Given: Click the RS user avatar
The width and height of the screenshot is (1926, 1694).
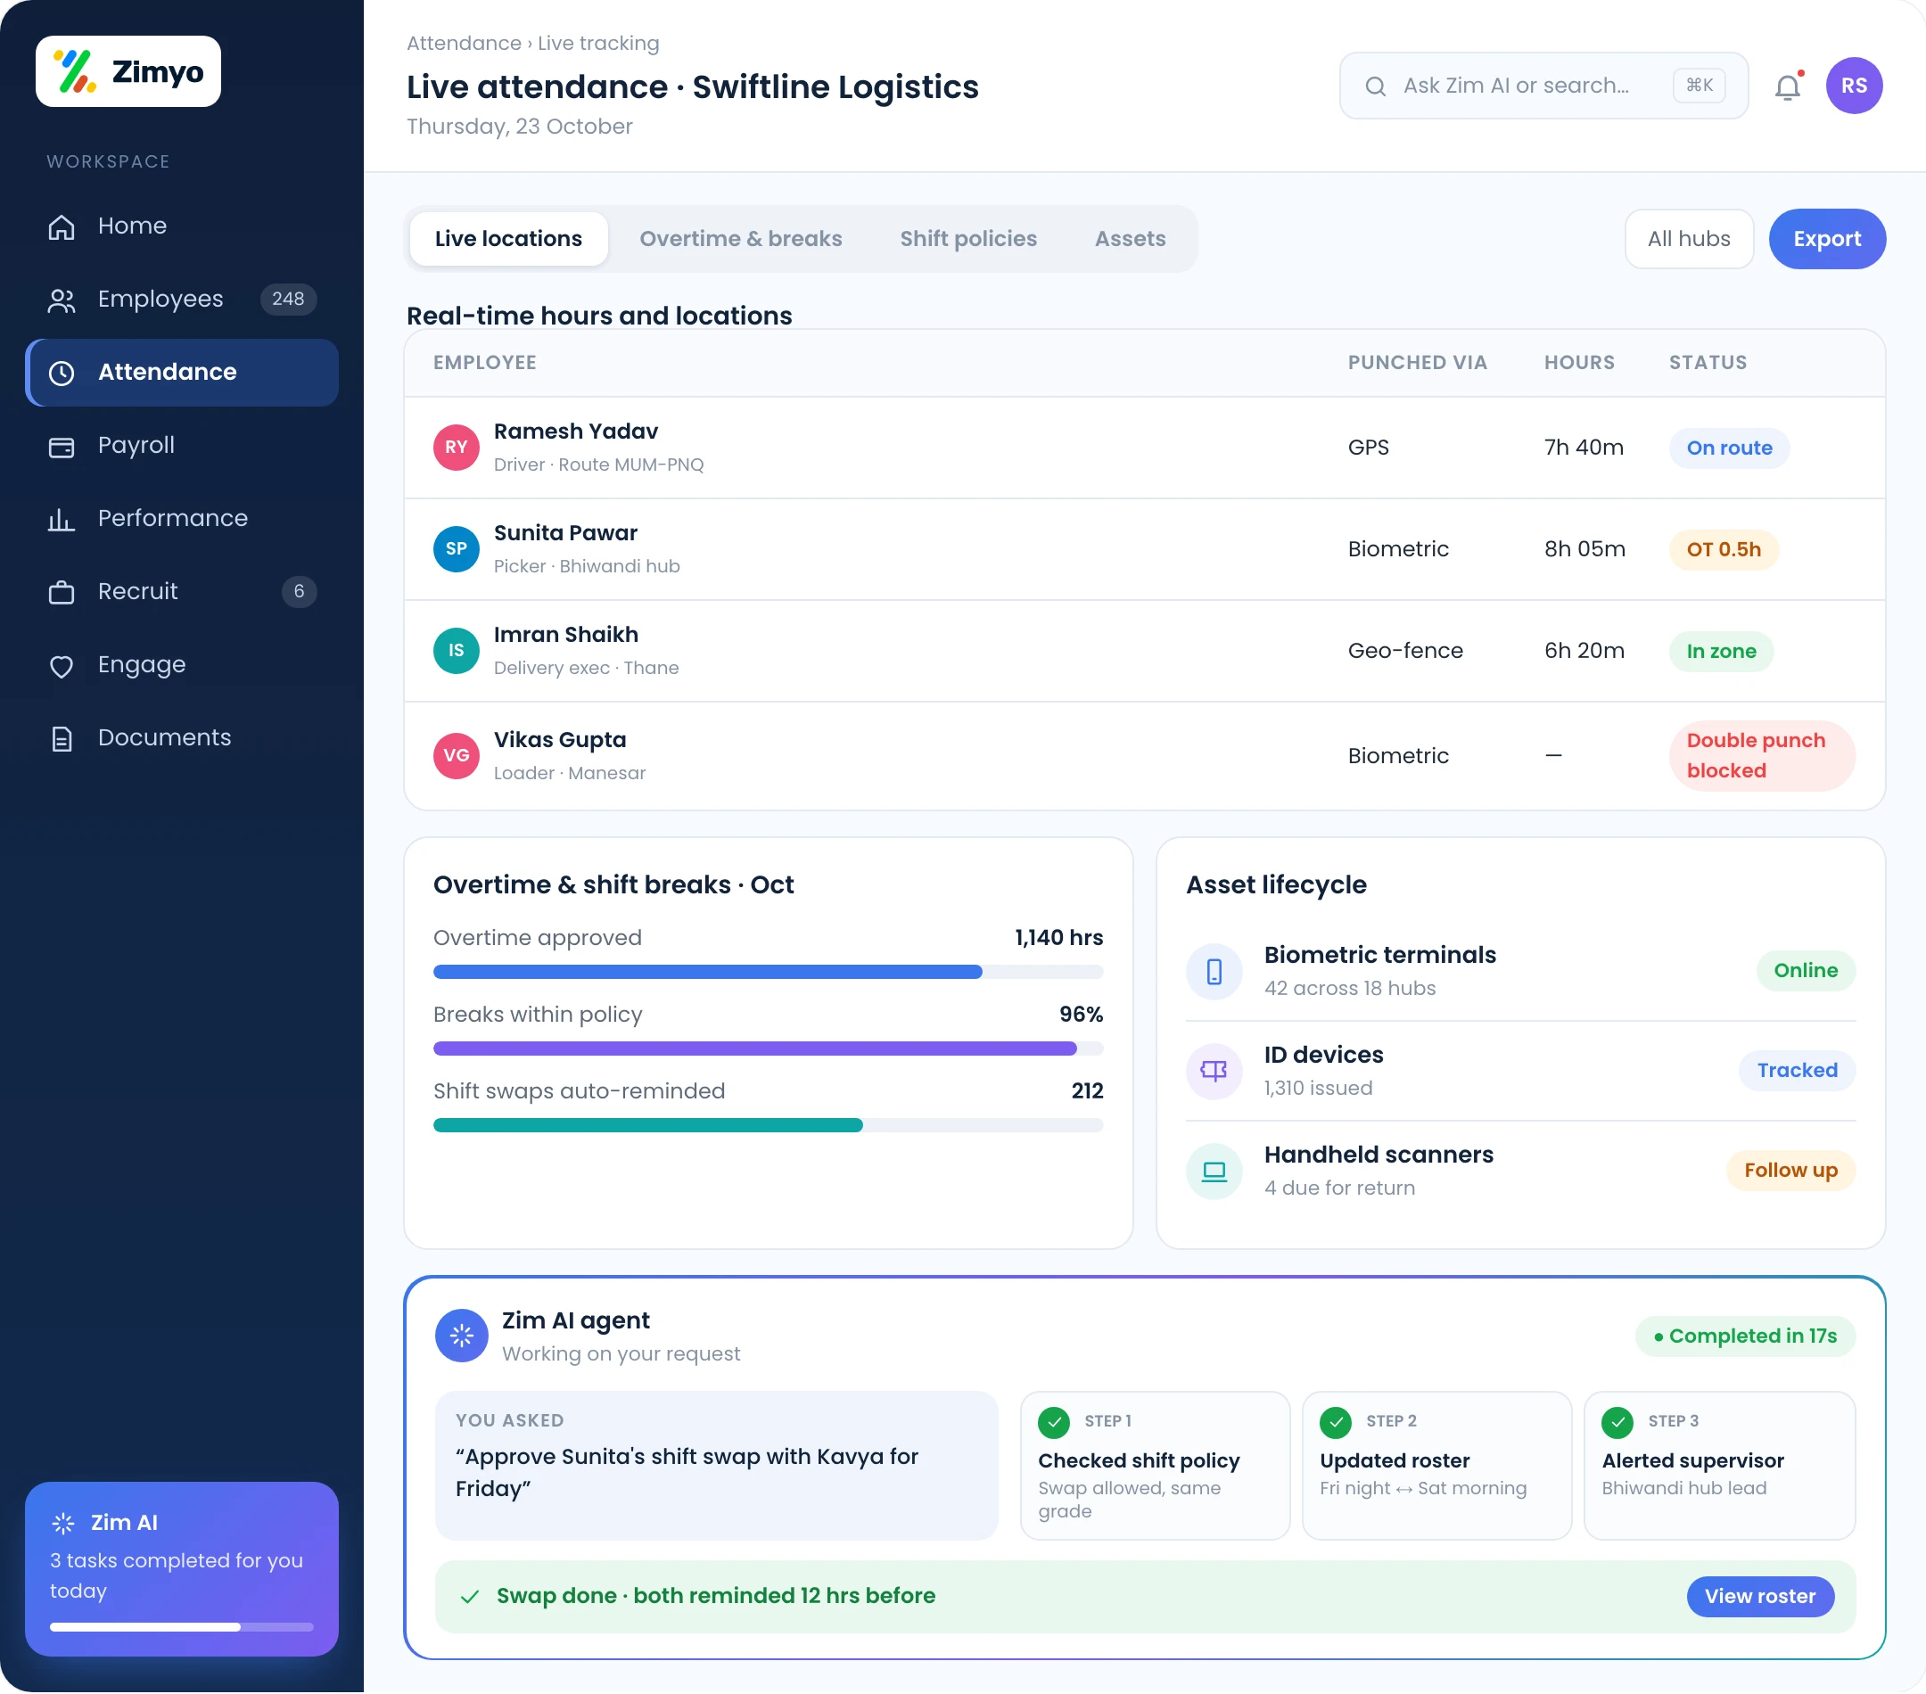Looking at the screenshot, I should [1854, 86].
